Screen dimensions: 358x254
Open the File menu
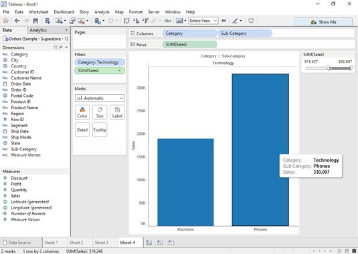click(6, 12)
